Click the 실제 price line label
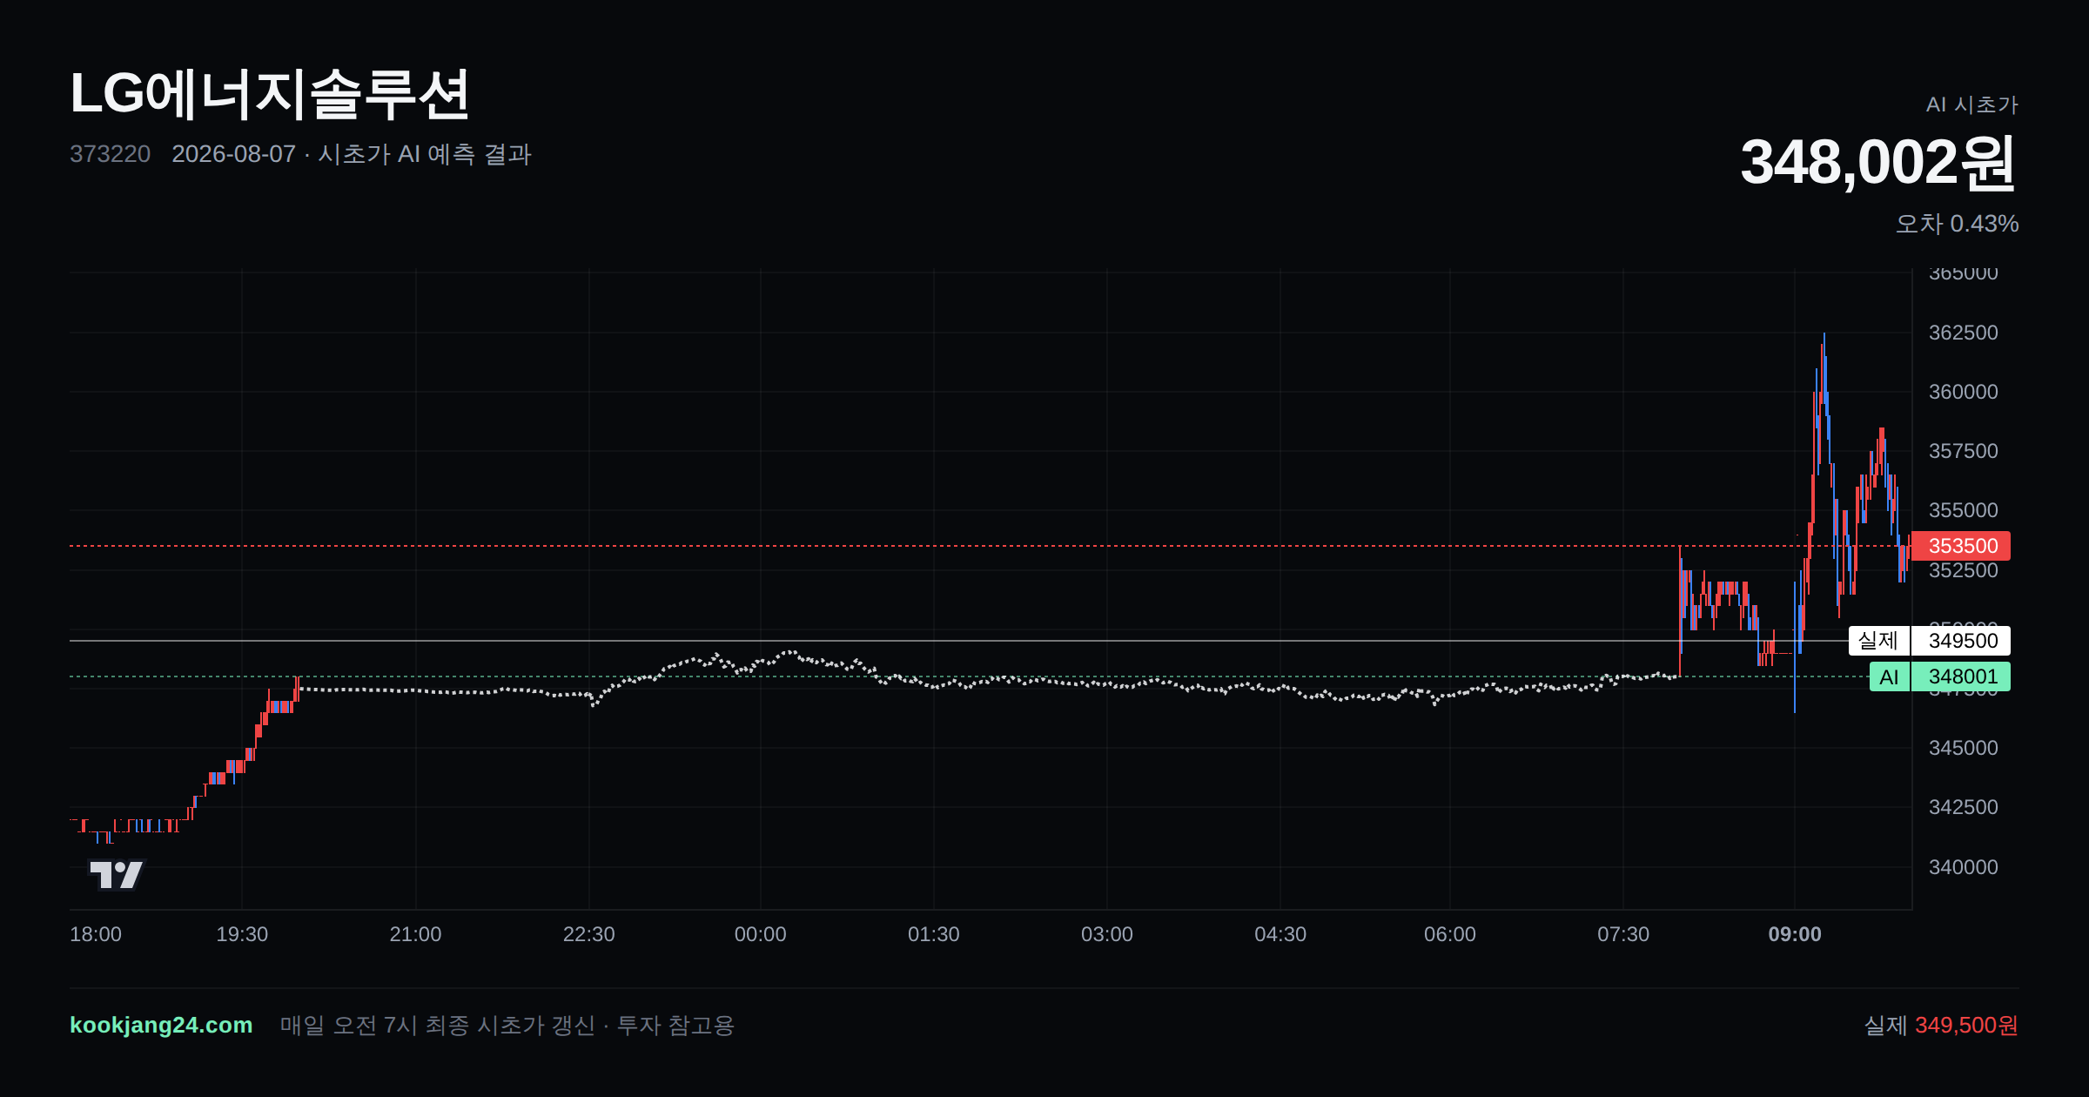The height and width of the screenshot is (1097, 2089). click(1878, 641)
